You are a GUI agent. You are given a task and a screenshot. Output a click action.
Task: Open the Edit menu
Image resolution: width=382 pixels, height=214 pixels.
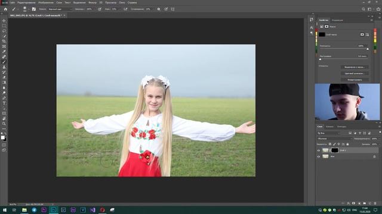click(x=26, y=2)
